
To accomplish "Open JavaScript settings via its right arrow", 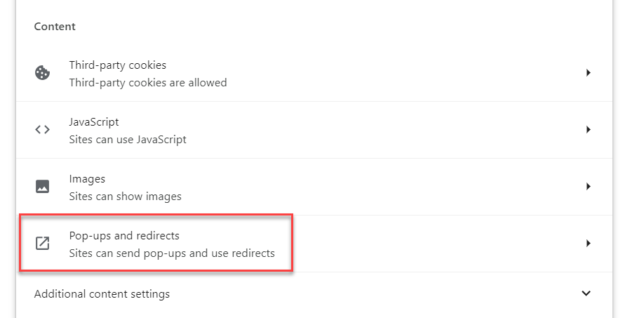I will 588,130.
